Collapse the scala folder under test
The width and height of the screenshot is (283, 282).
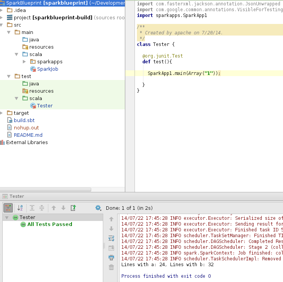coord(16,99)
